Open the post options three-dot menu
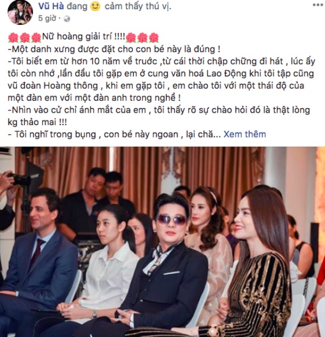Viewport: 325px width, 337px height. coord(318,5)
